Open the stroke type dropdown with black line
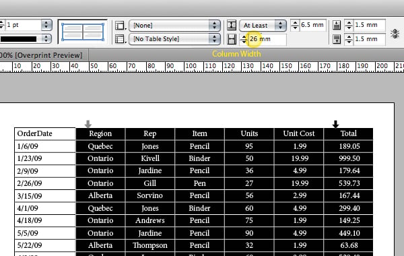 click(46, 39)
